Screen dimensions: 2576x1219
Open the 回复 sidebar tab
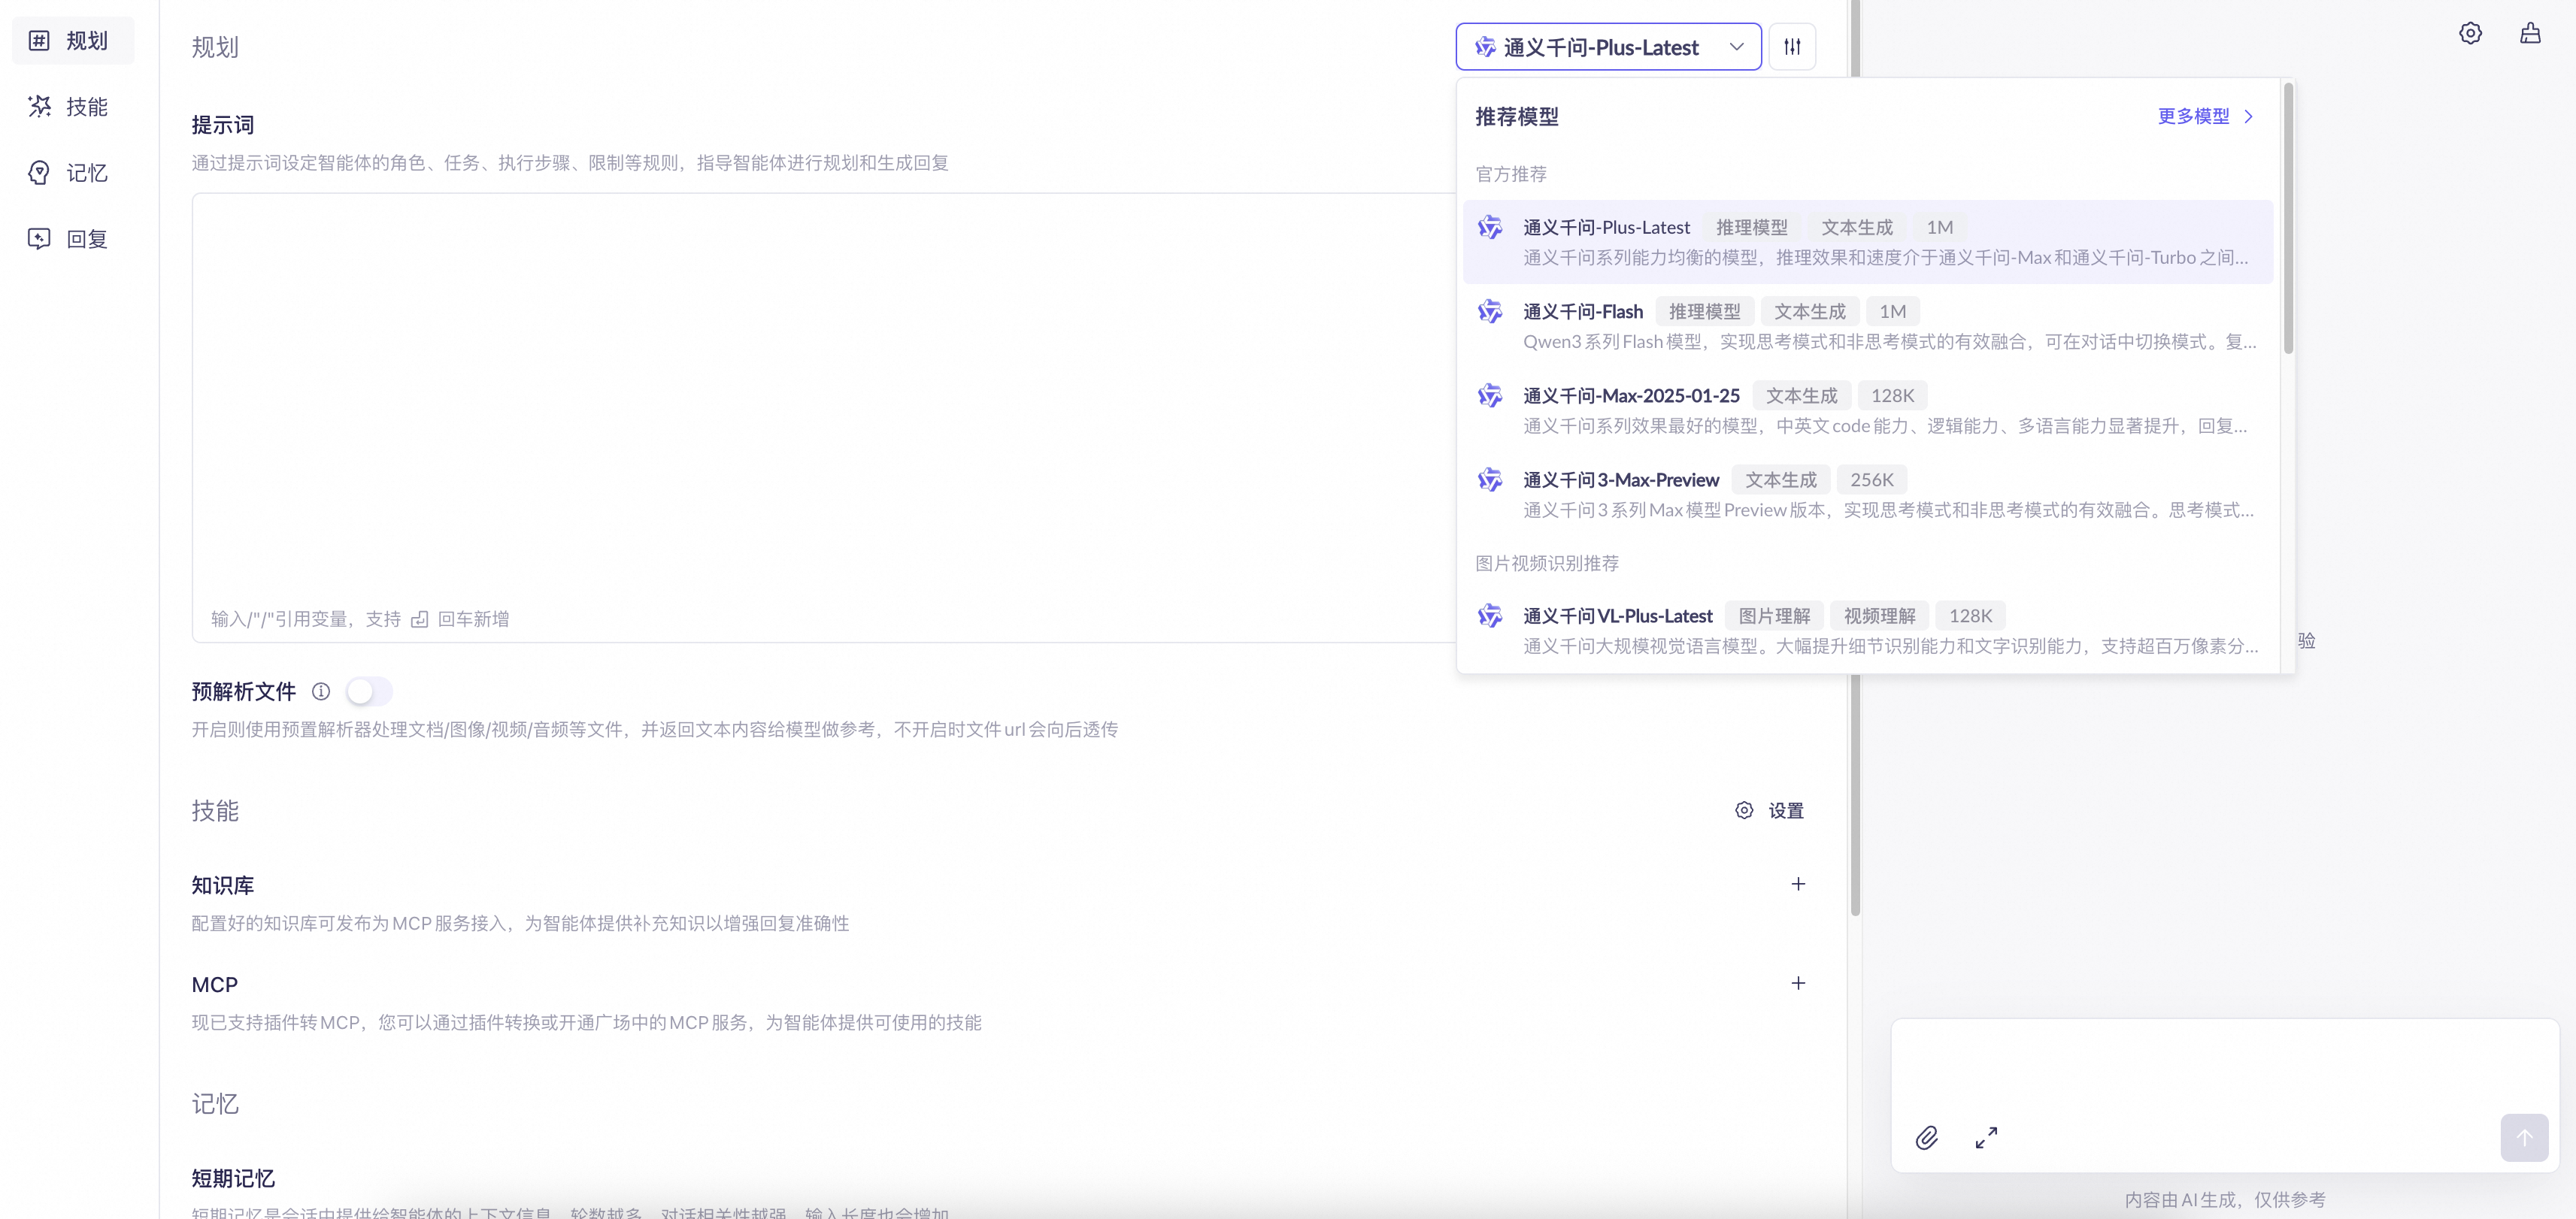coord(72,239)
